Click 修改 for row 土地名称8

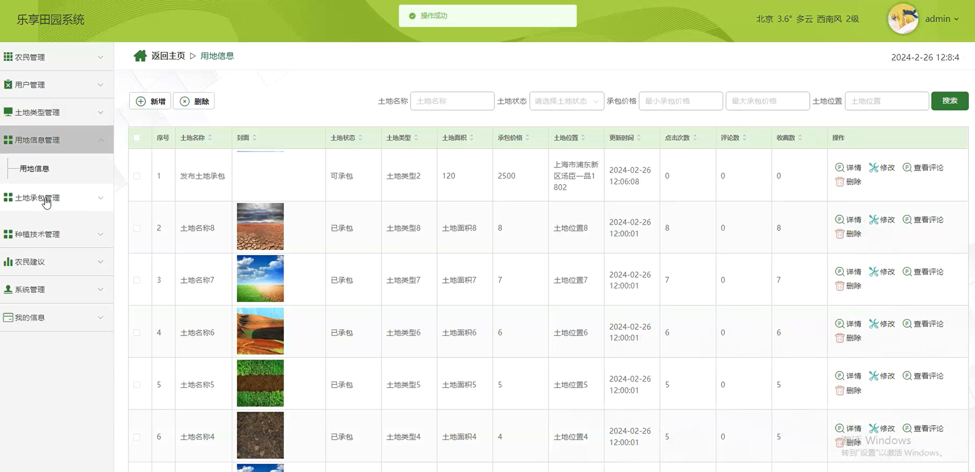(882, 220)
